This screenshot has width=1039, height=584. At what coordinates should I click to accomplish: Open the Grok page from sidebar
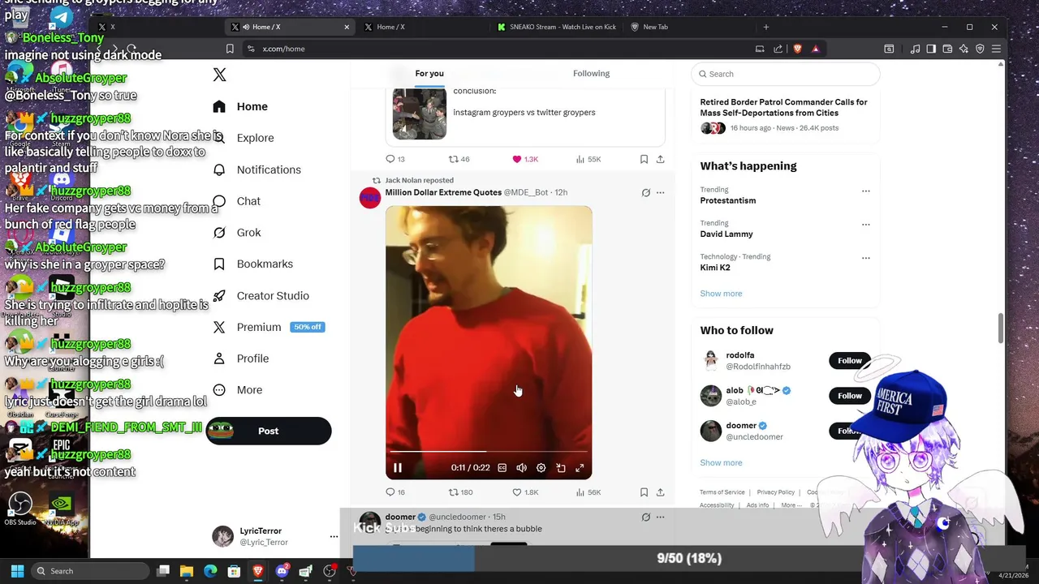click(x=237, y=233)
